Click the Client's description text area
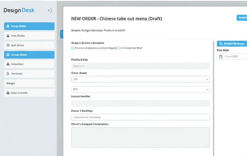 point(141,138)
